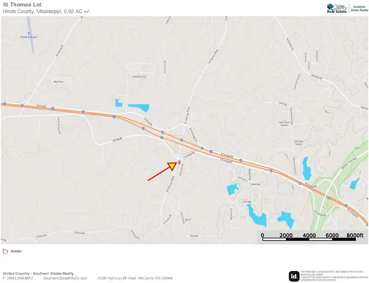Screen dimensions: 369x283
Task: Click the Land id logo badge
Action: tap(294, 276)
